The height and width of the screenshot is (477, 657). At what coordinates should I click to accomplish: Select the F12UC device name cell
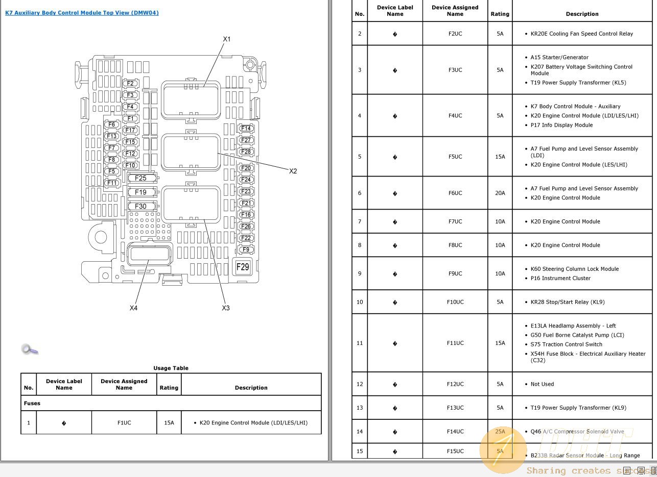pyautogui.click(x=455, y=384)
